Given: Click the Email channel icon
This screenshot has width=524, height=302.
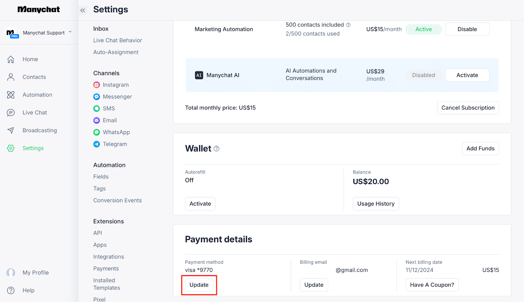Looking at the screenshot, I should [x=97, y=120].
